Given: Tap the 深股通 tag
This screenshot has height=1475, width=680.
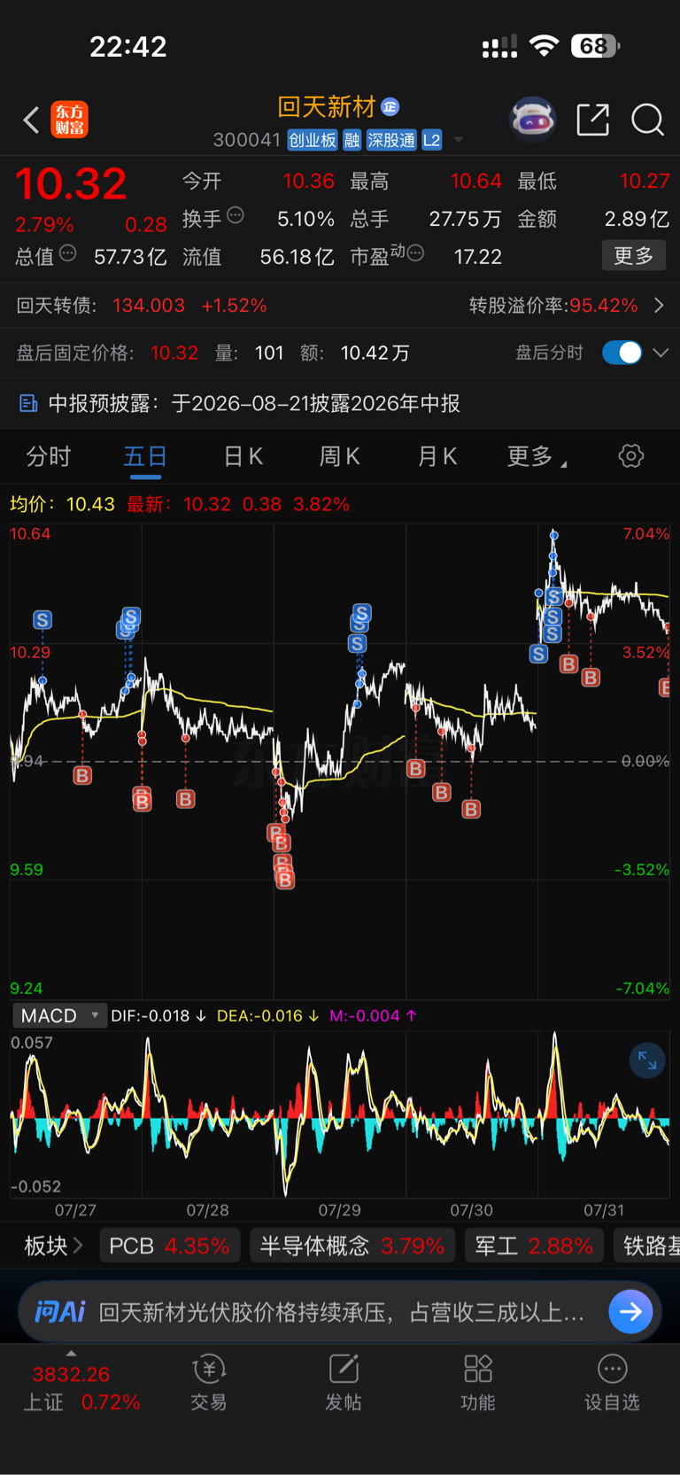Looking at the screenshot, I should tap(391, 140).
